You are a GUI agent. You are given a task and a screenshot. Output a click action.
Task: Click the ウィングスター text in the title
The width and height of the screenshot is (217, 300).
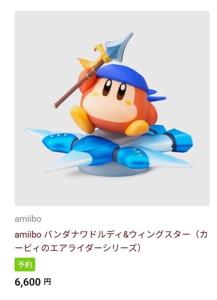pyautogui.click(x=159, y=235)
